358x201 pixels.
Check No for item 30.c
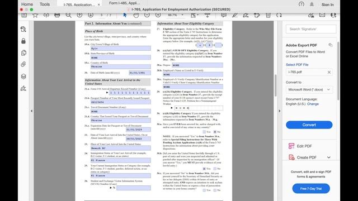215,190
